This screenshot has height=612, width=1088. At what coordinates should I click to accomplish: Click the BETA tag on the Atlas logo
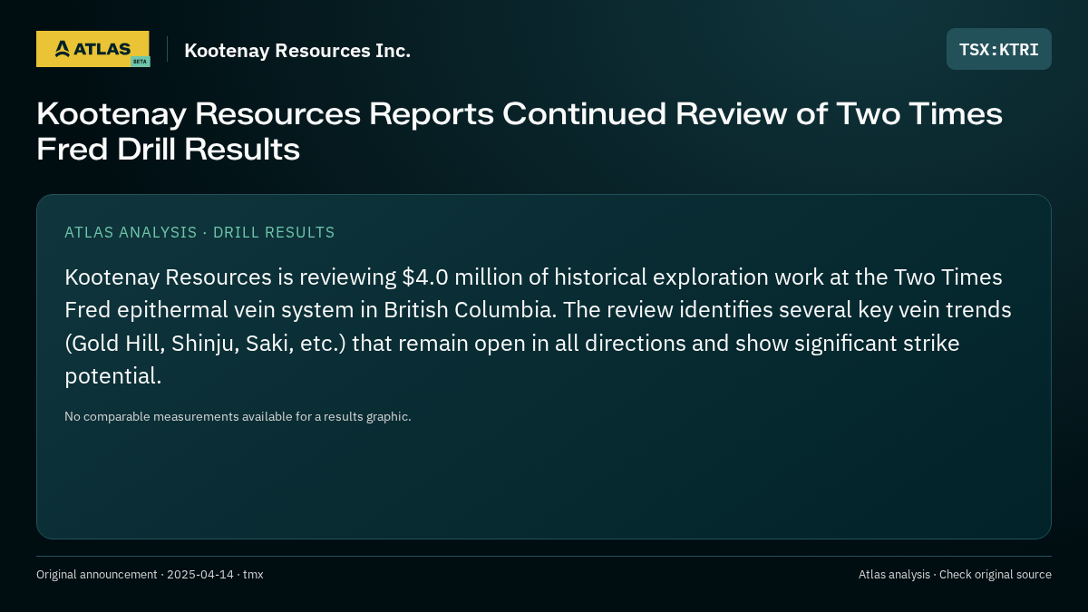140,62
